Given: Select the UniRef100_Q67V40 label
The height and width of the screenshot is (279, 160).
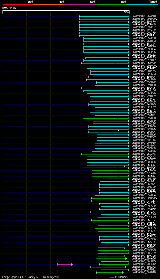Looking at the screenshot, I should [143, 46].
